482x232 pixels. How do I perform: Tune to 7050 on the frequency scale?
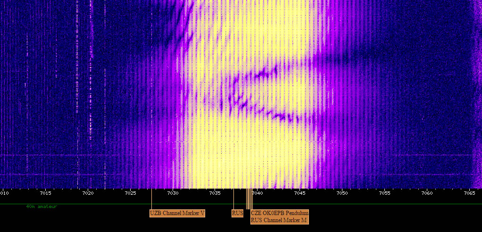(342, 193)
